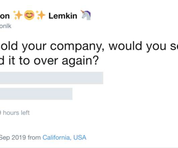This screenshot has width=178, height=148.
Task: Click the word "over" in the second line
Action: coord(46,61)
